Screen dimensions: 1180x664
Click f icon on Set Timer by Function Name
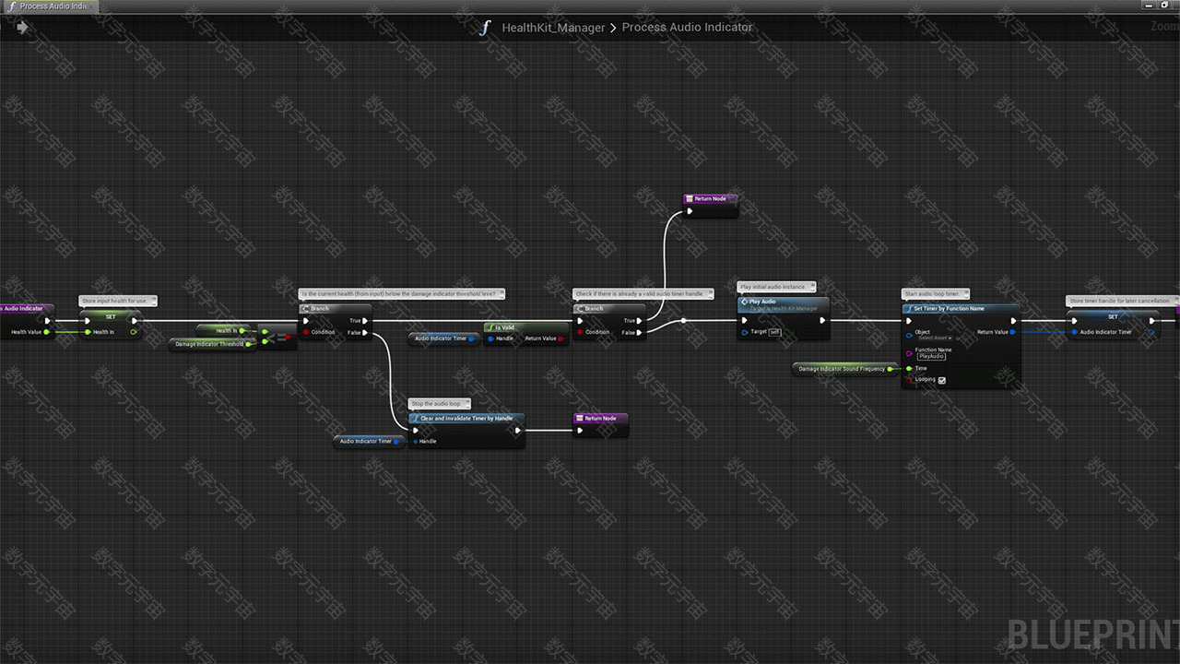coord(909,309)
